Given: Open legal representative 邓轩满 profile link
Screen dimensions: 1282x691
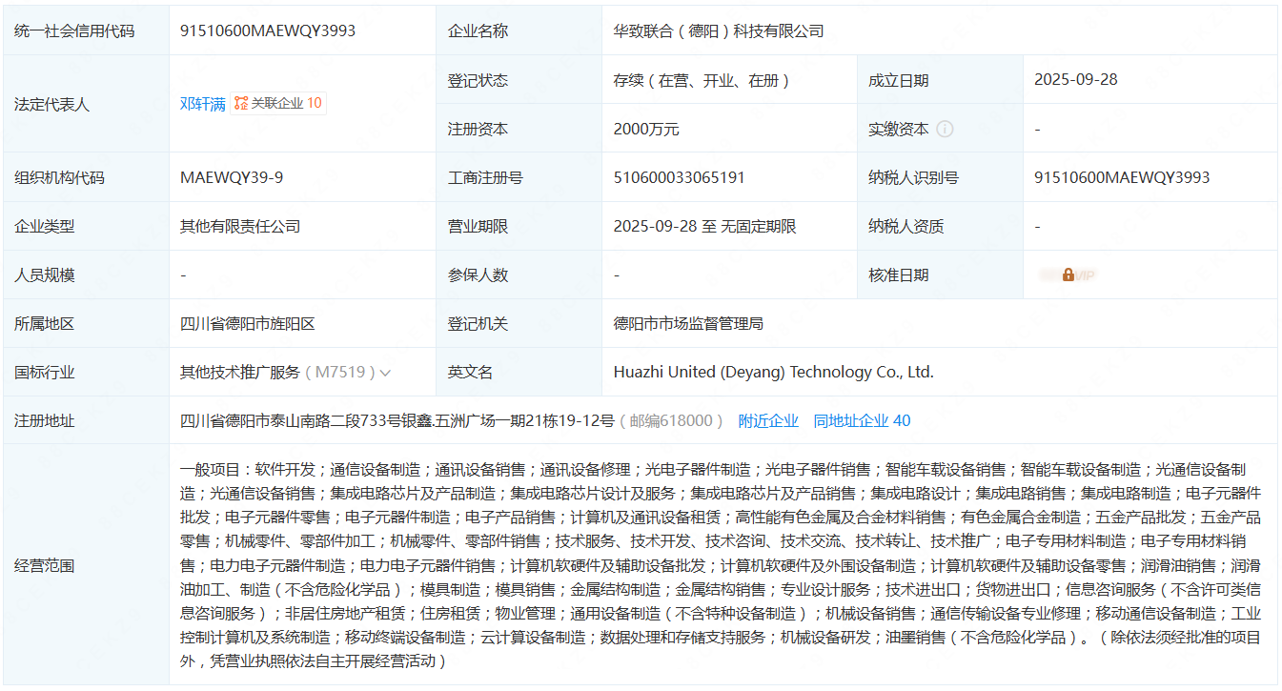Looking at the screenshot, I should tap(202, 104).
